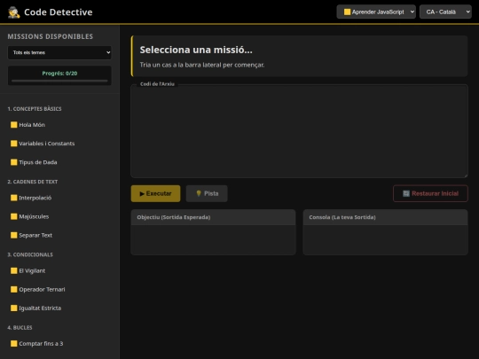Open the Aprender JavaScript course dropdown
Image resolution: width=479 pixels, height=359 pixels.
376,12
